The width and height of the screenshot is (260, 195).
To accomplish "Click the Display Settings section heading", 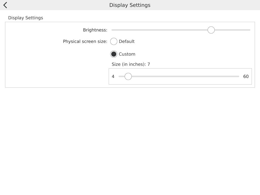I will [25, 18].
